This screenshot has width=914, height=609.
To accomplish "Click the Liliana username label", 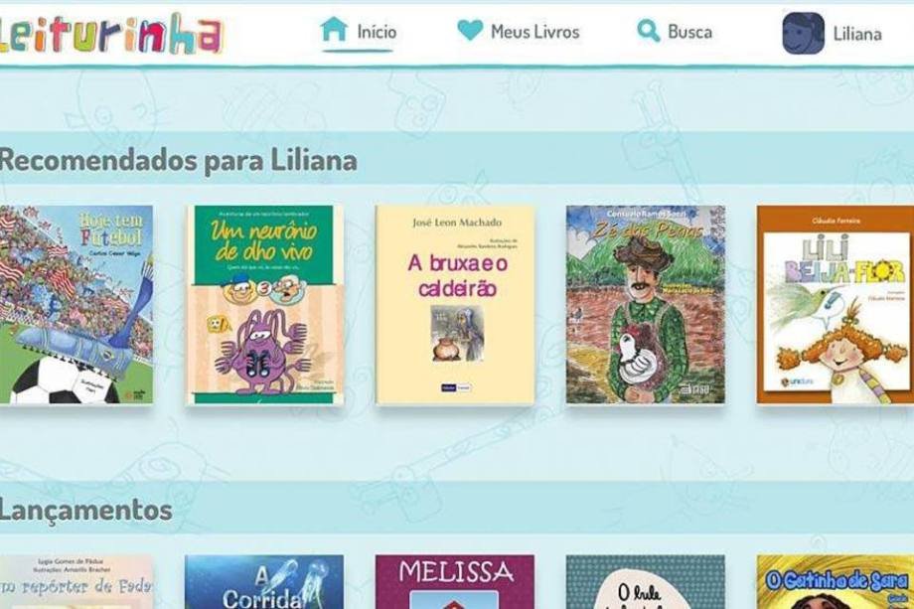I will pos(856,35).
